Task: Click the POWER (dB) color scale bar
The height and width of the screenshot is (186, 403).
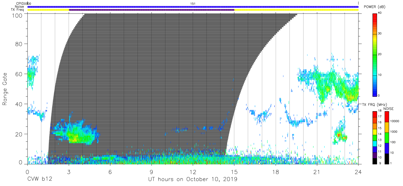Action: tap(375, 54)
